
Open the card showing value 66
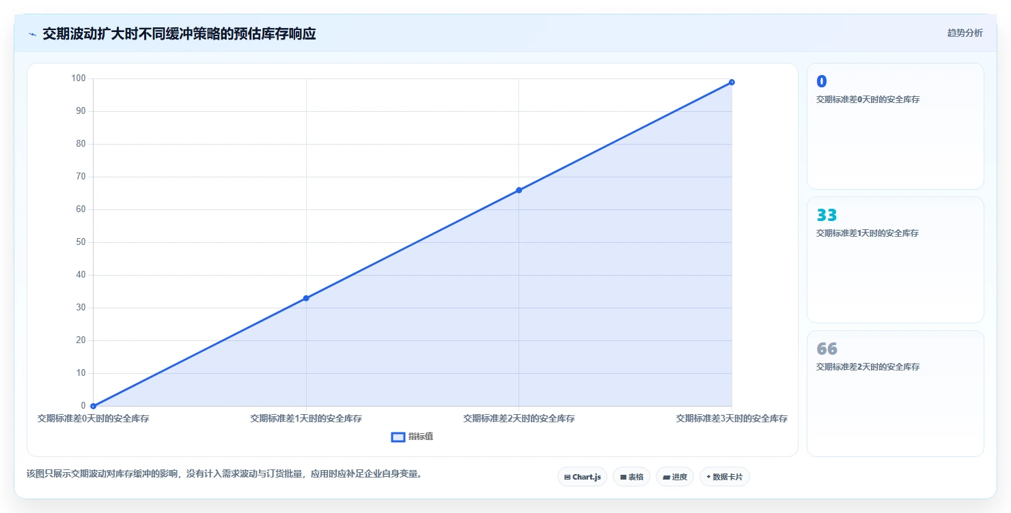coord(896,394)
